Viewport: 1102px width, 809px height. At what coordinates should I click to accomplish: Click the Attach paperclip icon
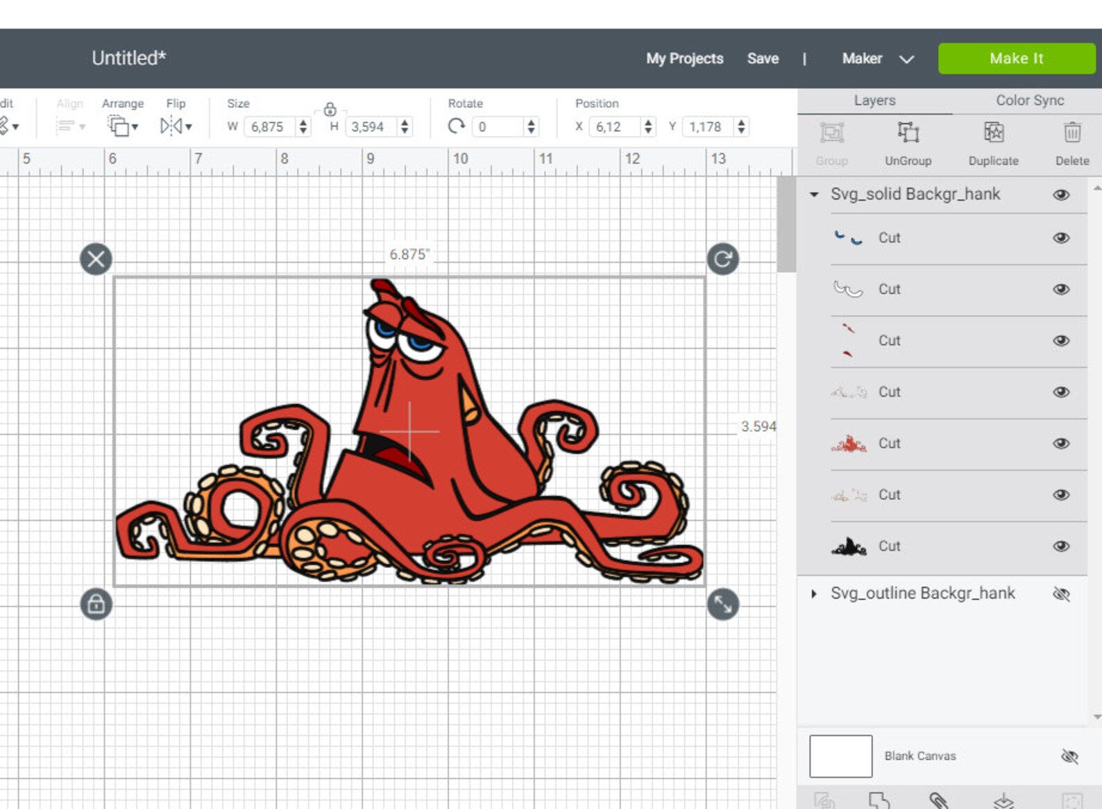[x=938, y=800]
